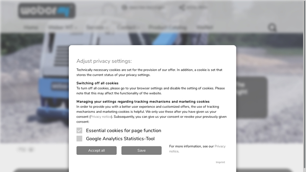Click the gray hero text box behind dialog
Screen dimensions: 306x172
coord(252,97)
